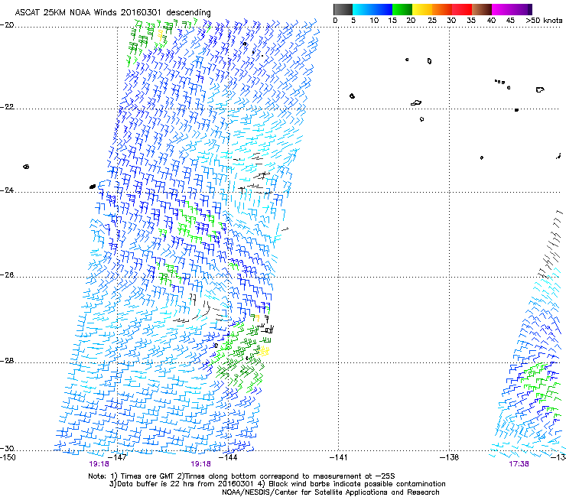Viewport: 566px width, 497px height.
Task: Click the '10' label on the legend scale
Action: (374, 21)
